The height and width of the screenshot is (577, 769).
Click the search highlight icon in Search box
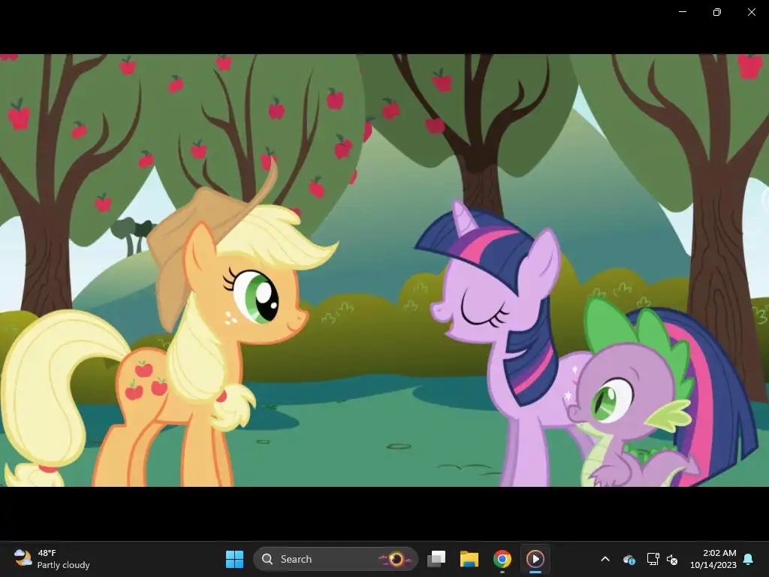pos(397,559)
